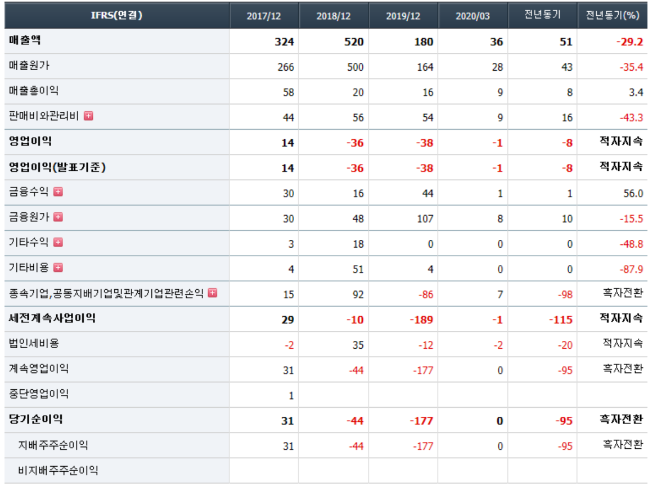Click the -115 value in 세전계속사업이익 row
This screenshot has width=657, height=492.
point(561,320)
